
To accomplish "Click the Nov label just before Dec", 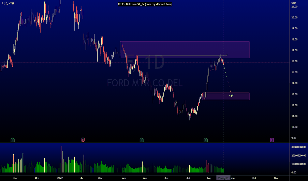I will tap(16, 178).
